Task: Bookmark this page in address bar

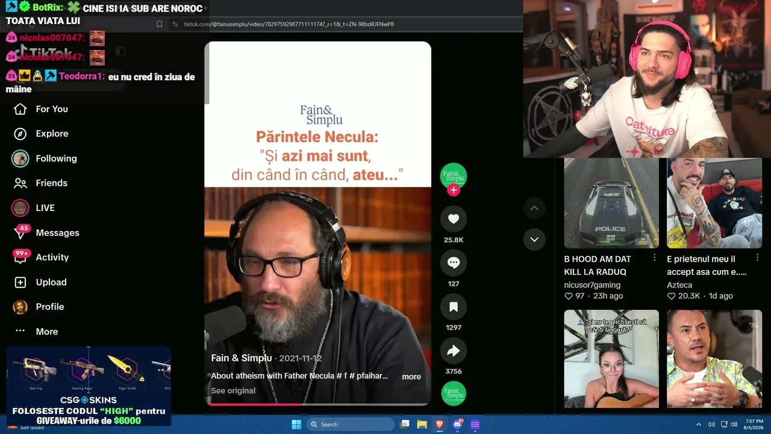Action: [159, 24]
